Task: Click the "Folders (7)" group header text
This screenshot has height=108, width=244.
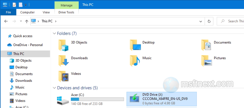Action: 67,33
